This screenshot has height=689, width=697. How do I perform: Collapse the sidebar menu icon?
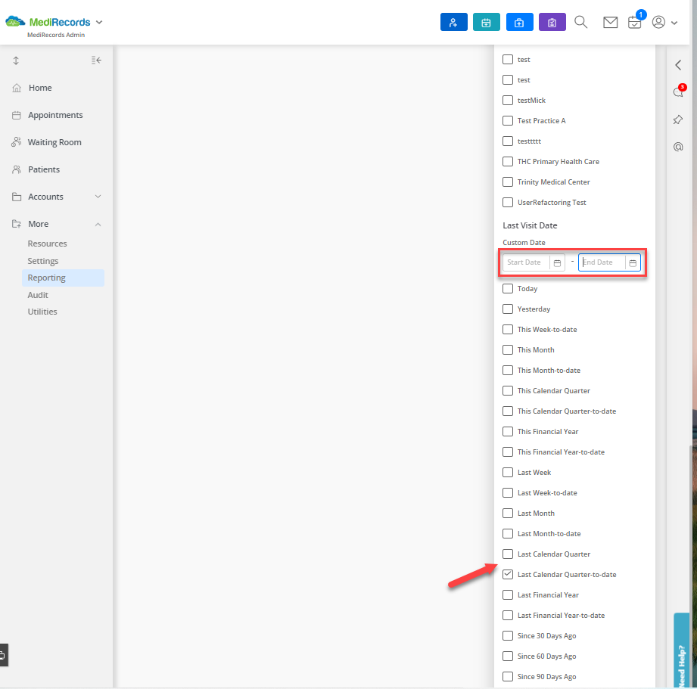click(x=96, y=60)
